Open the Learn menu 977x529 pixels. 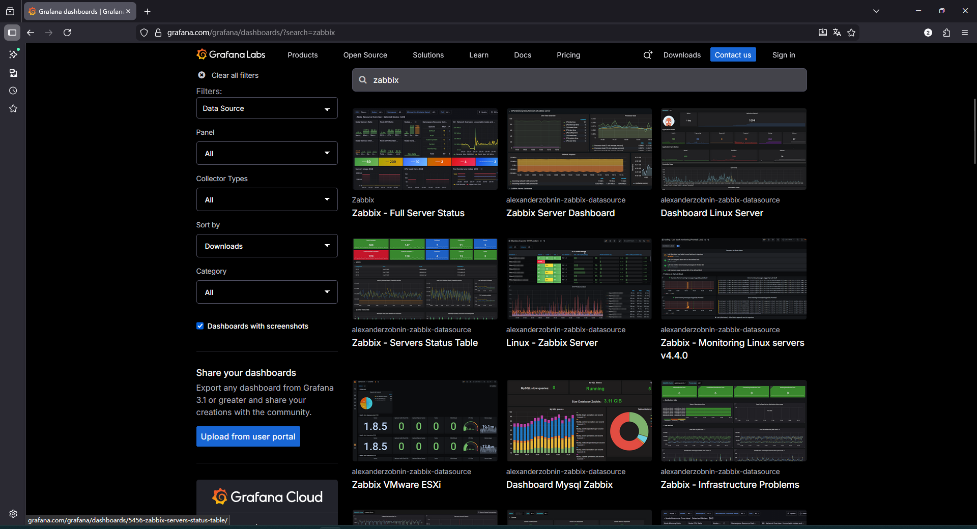[479, 55]
